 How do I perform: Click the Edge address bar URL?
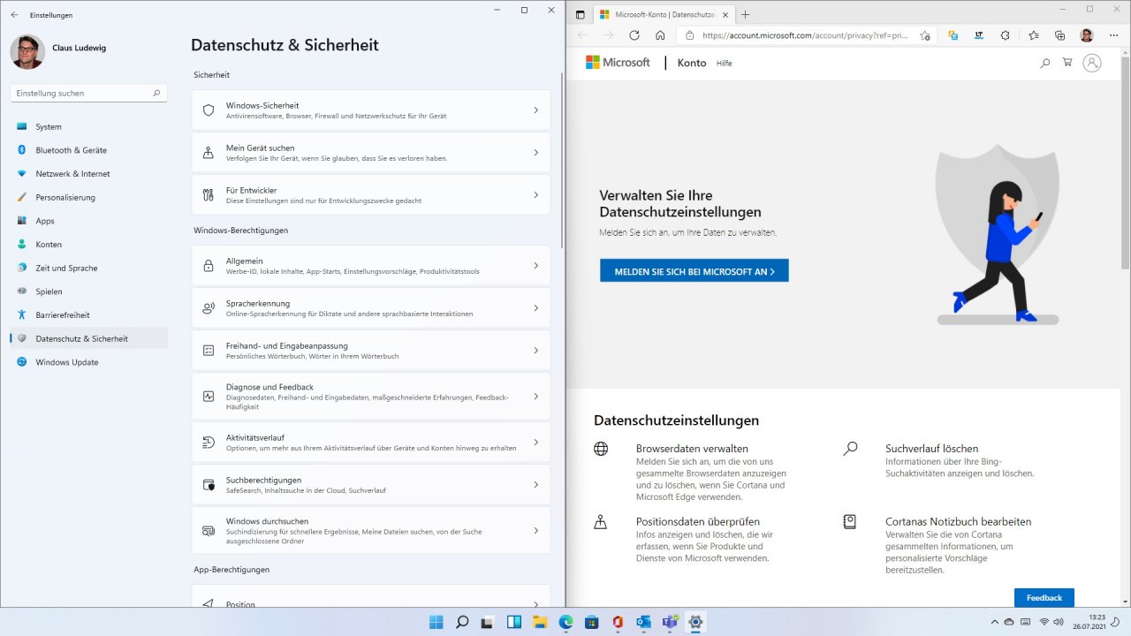click(805, 35)
